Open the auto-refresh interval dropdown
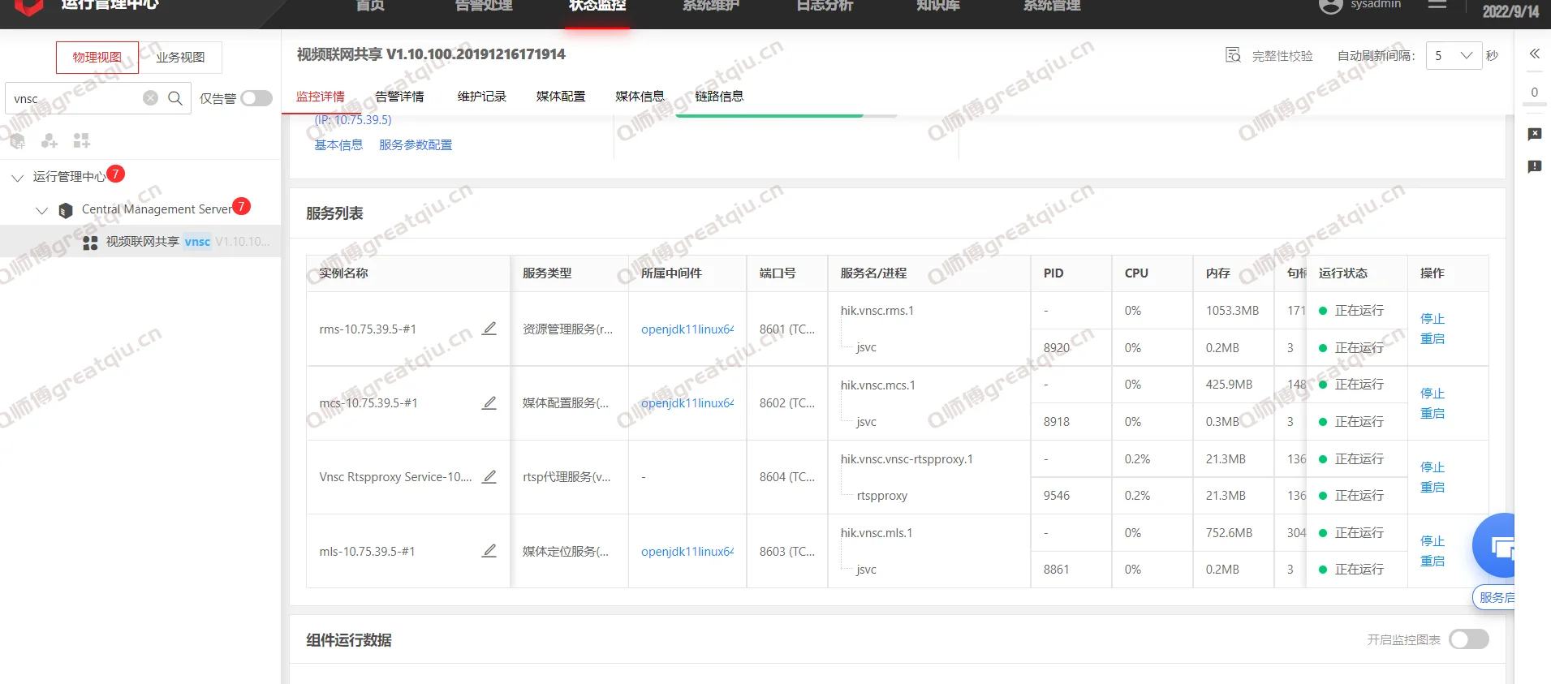The height and width of the screenshot is (684, 1551). click(1454, 55)
